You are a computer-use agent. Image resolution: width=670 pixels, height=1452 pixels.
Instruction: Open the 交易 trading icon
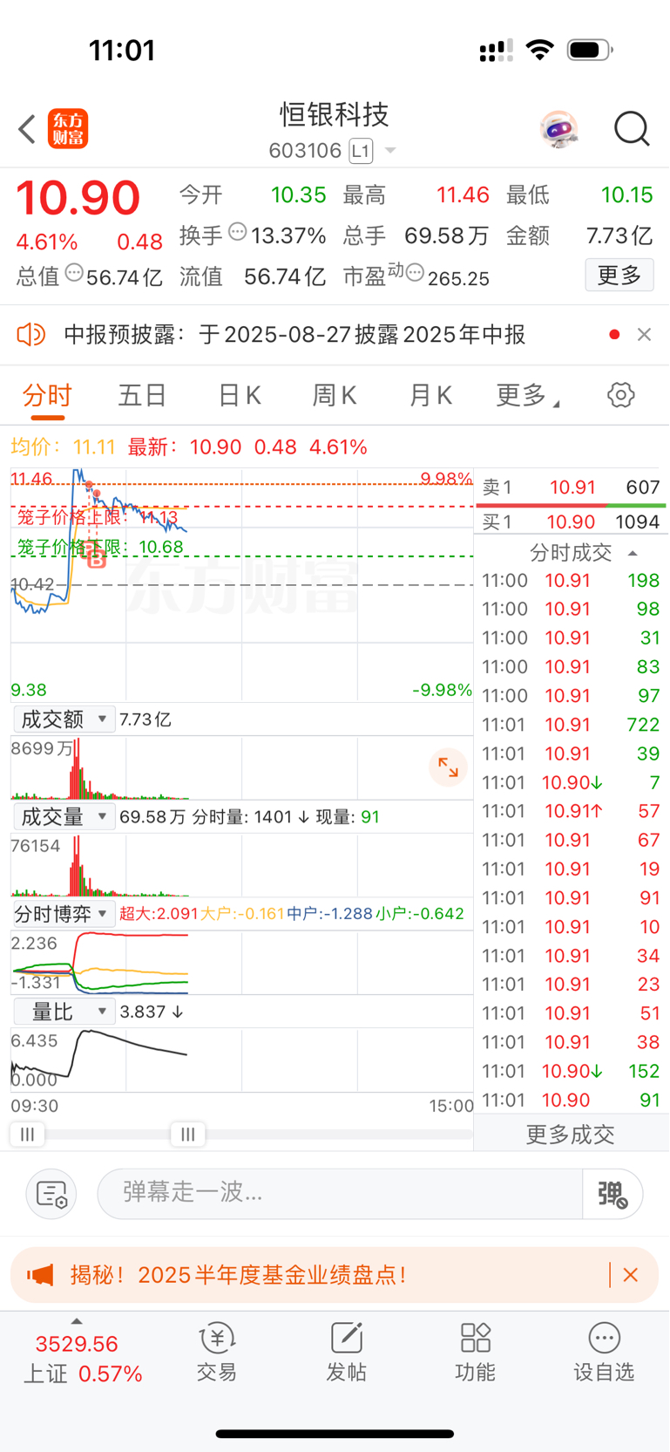point(217,1353)
